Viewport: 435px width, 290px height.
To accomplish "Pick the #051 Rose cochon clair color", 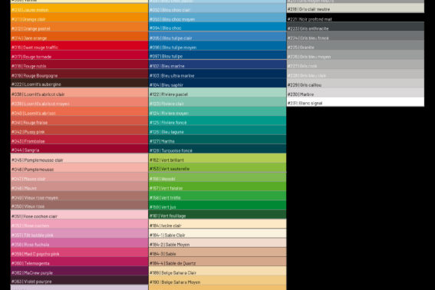I will tap(79, 215).
